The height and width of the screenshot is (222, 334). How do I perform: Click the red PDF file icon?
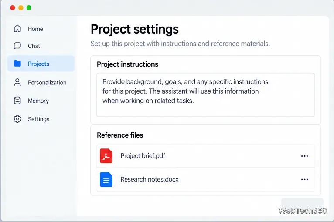[x=106, y=156]
